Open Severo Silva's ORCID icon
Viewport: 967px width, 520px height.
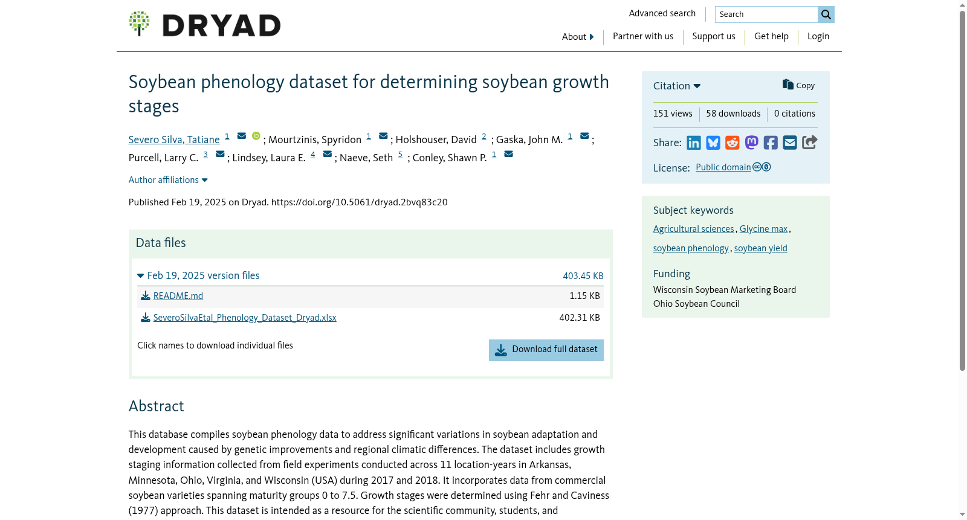(256, 136)
